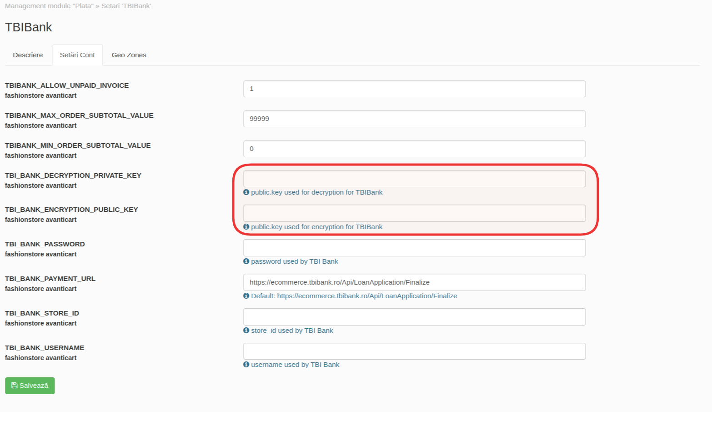Click info icon beside username hint

(x=246, y=365)
